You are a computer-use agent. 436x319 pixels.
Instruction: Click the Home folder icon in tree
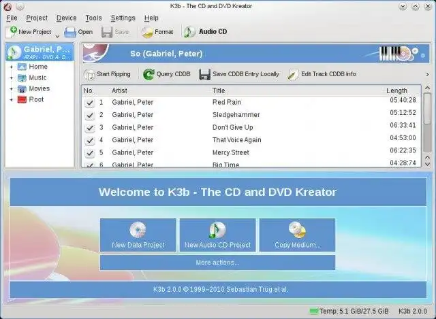click(x=22, y=67)
